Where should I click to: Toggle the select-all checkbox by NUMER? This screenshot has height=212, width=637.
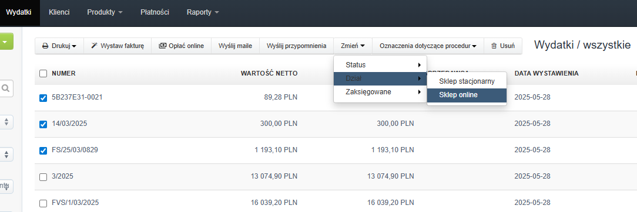point(43,74)
